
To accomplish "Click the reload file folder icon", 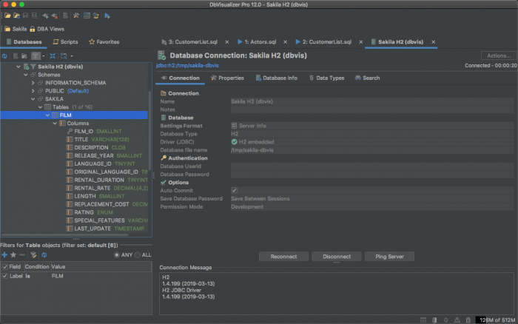I will 16,16.
